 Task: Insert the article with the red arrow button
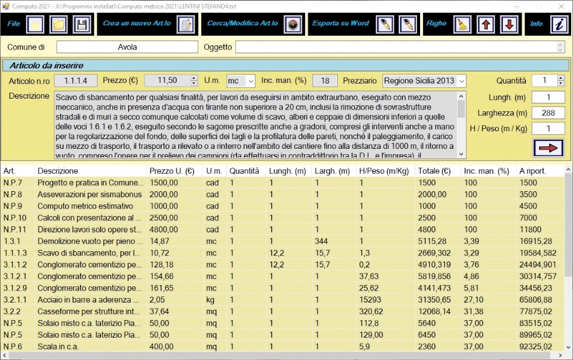[548, 148]
